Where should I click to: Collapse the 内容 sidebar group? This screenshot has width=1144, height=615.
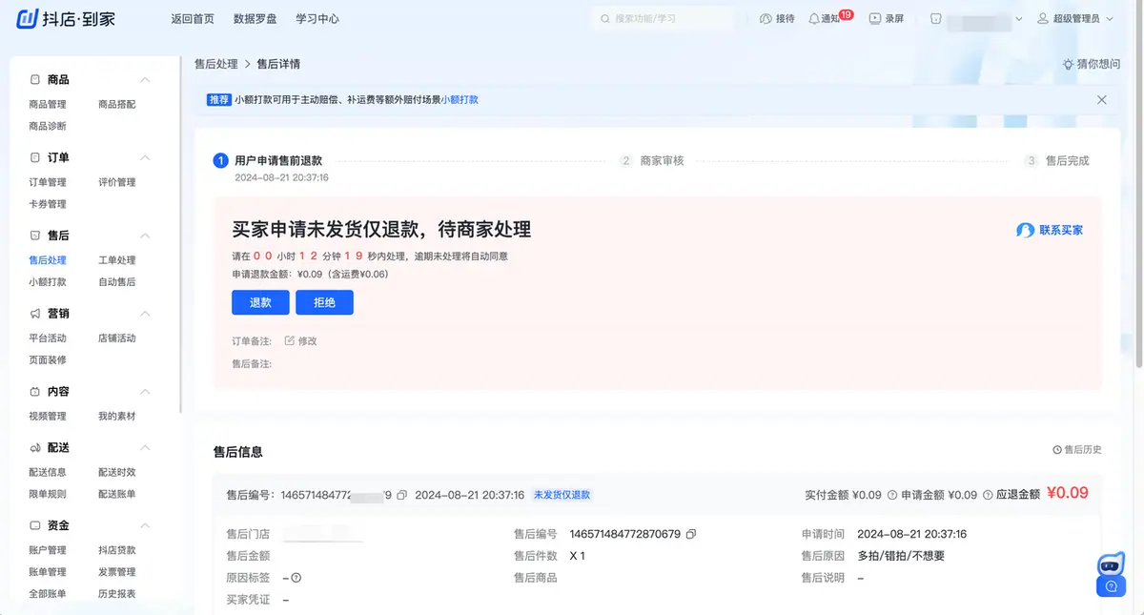click(x=145, y=392)
